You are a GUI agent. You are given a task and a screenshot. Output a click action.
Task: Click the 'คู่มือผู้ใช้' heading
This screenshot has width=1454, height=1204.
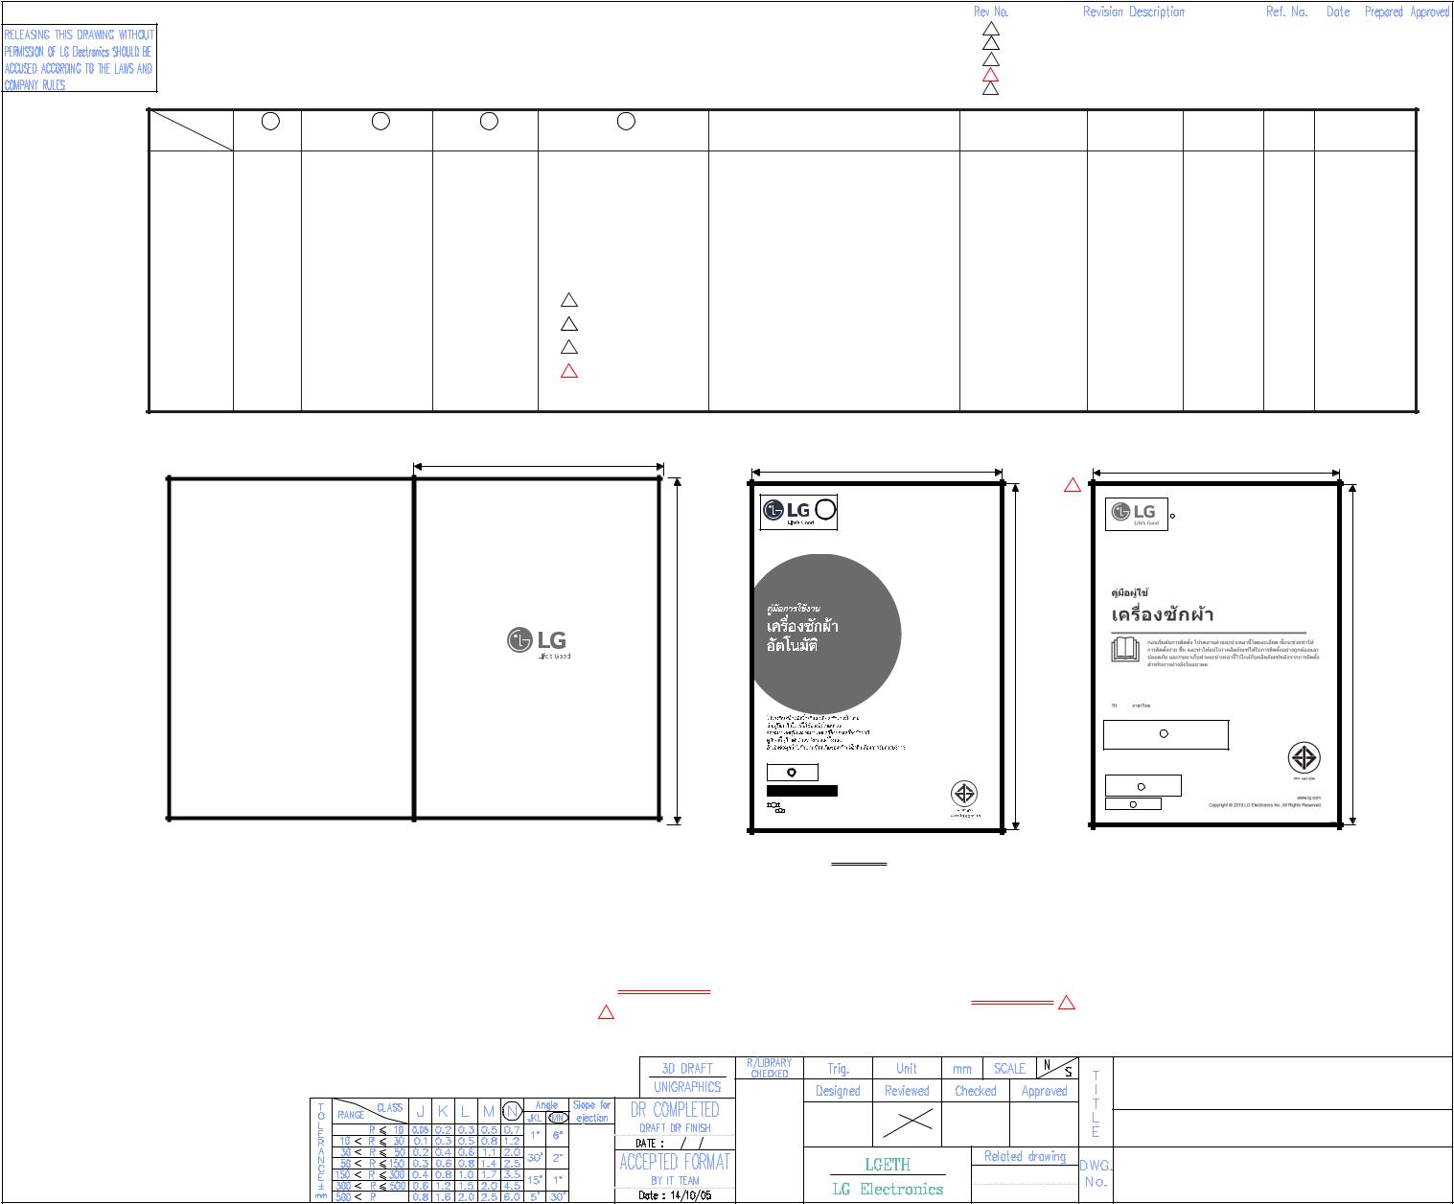point(1130,592)
